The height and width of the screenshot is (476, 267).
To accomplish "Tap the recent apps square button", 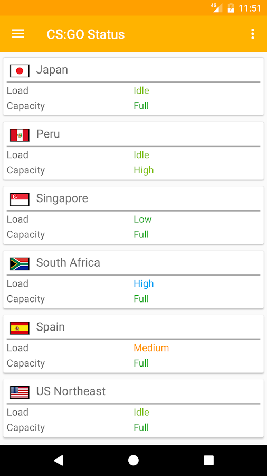I will 208,460.
